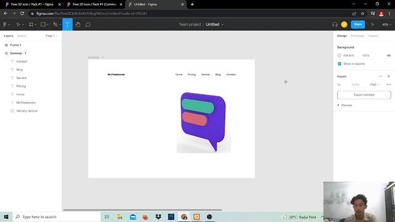395x222 pixels.
Task: Open Move tool options arrow
Action: tap(23, 25)
